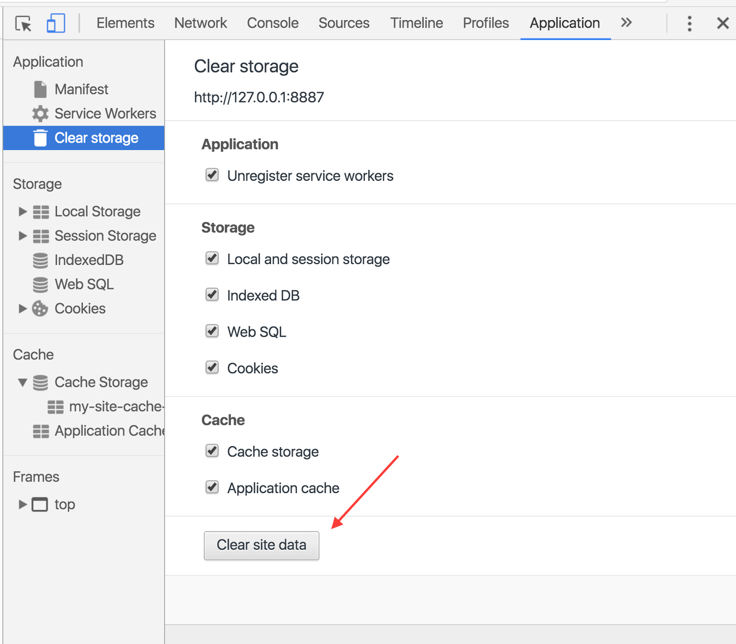Select the Application tab

[565, 23]
